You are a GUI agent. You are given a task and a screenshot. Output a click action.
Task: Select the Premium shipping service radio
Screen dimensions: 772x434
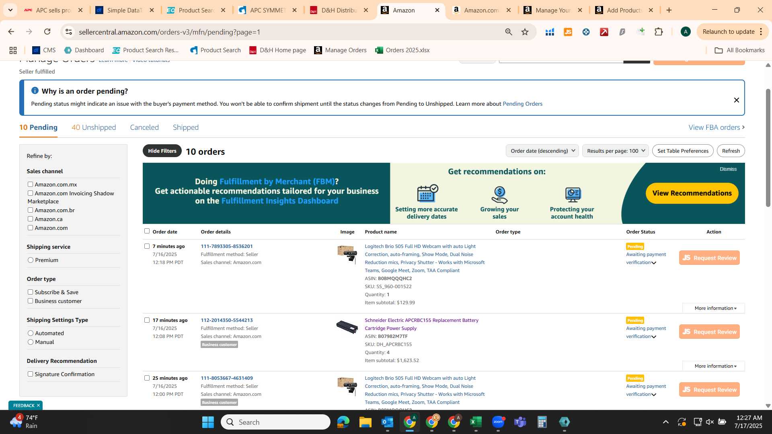[x=31, y=260]
